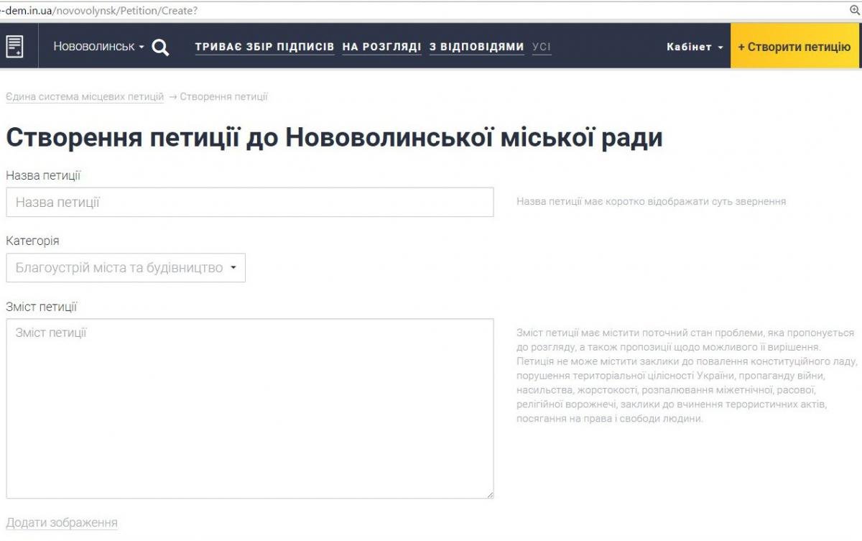Go to the З ВІДПОВІДЯМИ tab

(476, 47)
